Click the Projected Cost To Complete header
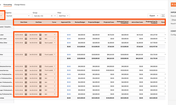The height and width of the screenshot is (105, 176). tap(152, 22)
